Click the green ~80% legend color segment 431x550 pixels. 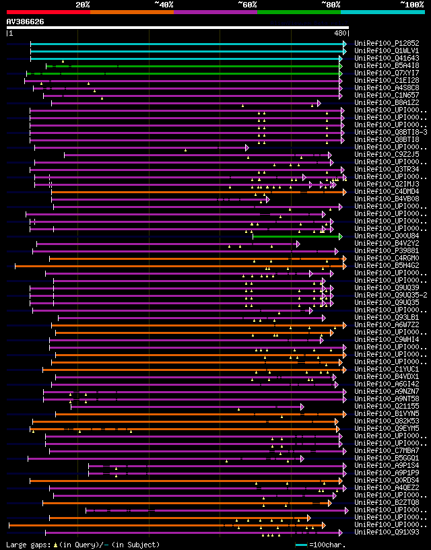point(299,12)
